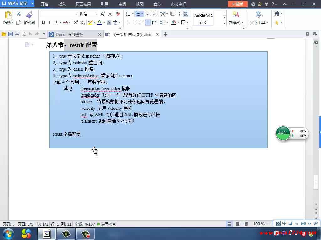Apply text highlight color
Screen dimensions: 321x240
[x=90, y=22]
